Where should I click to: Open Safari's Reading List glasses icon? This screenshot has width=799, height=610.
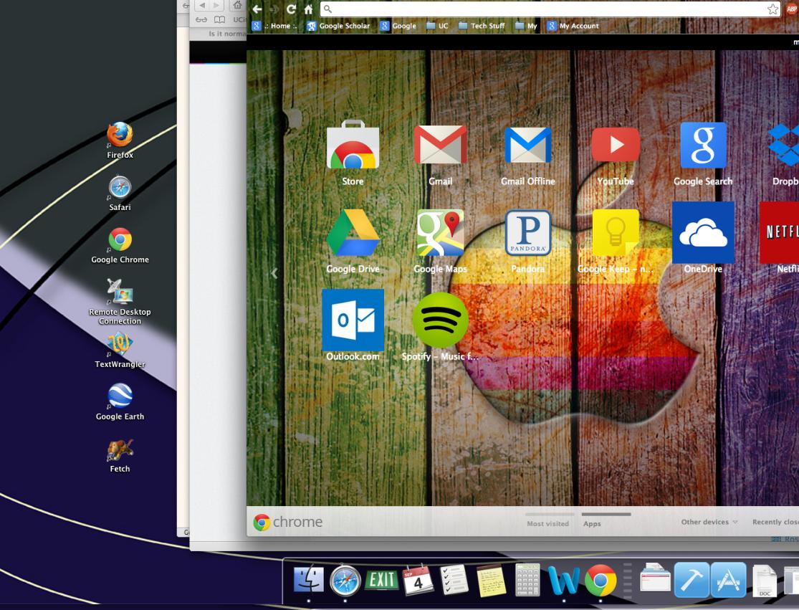tap(201, 20)
